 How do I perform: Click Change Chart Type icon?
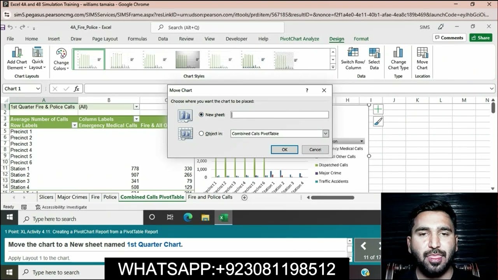click(398, 59)
